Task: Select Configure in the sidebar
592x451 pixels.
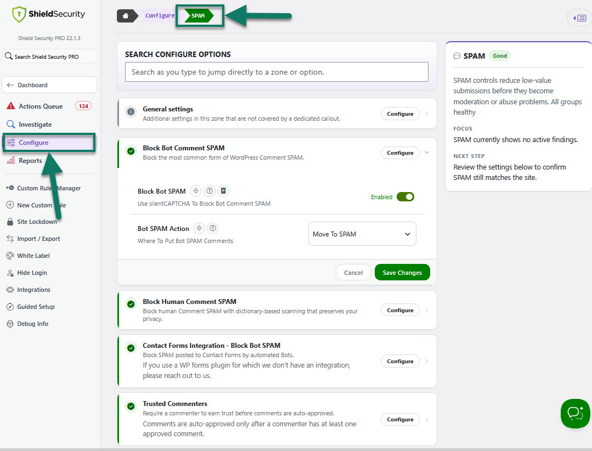Action: click(x=49, y=142)
